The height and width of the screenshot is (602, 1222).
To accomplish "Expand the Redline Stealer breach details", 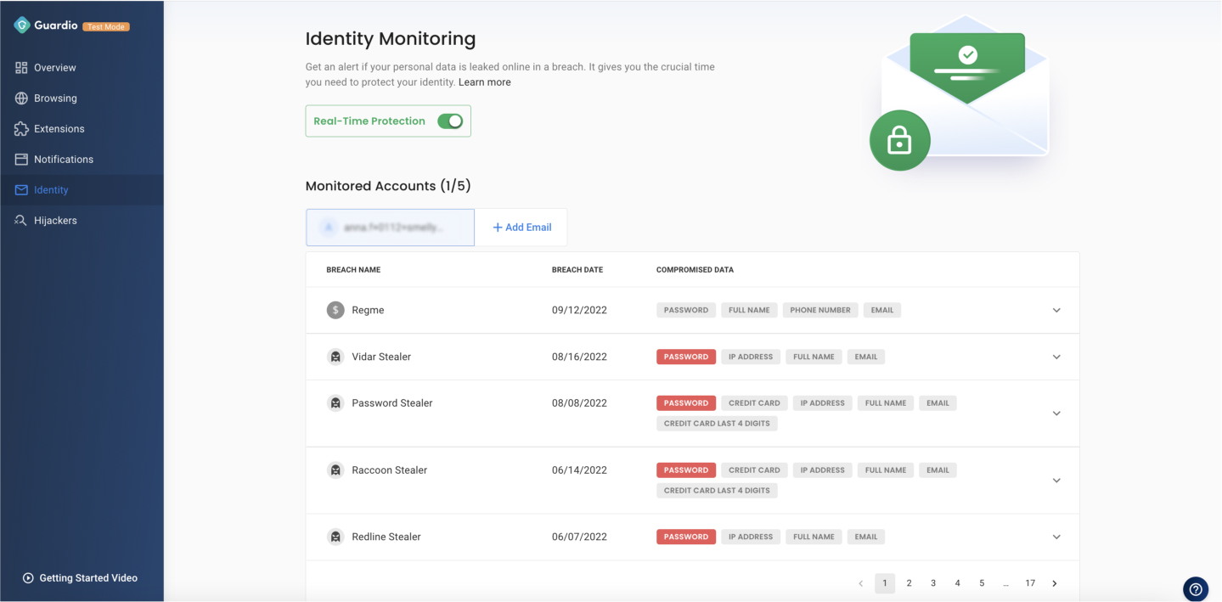I will coord(1056,537).
